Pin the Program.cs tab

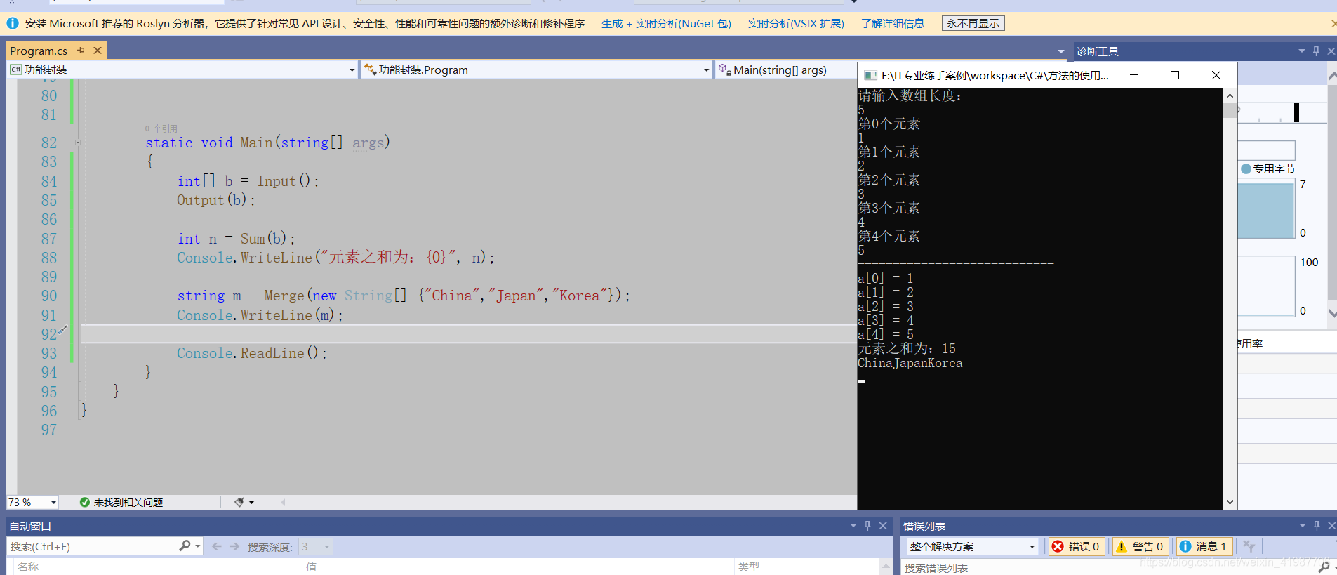81,51
